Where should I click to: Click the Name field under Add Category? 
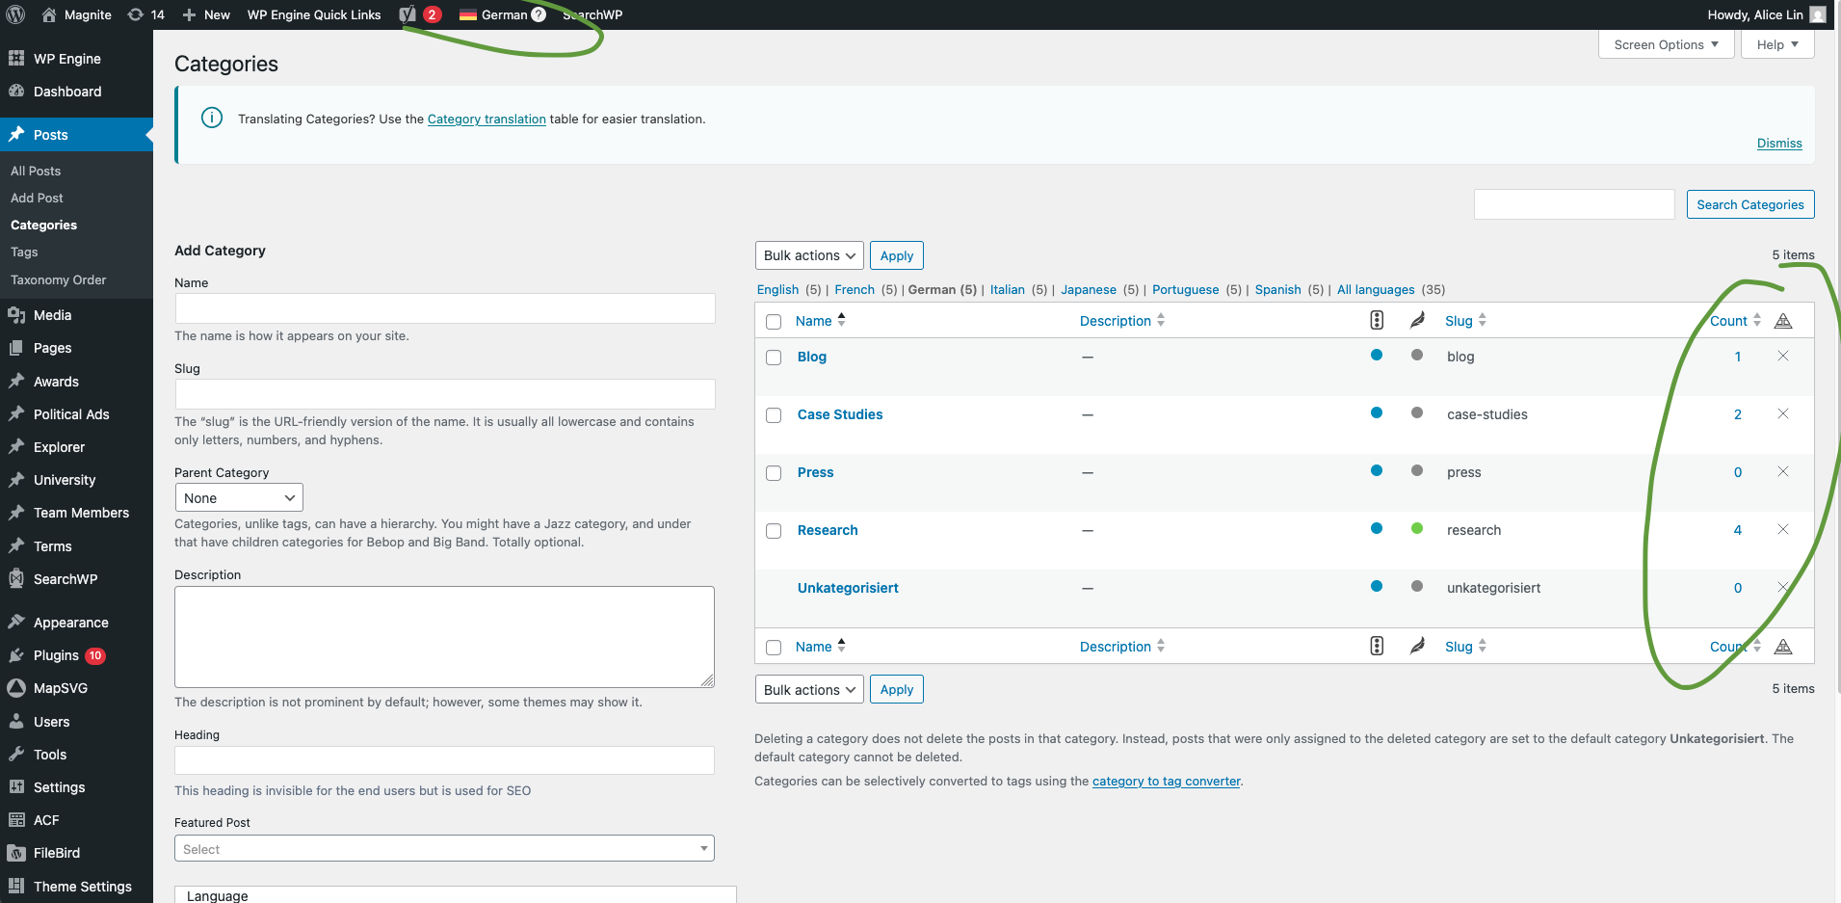tap(444, 308)
